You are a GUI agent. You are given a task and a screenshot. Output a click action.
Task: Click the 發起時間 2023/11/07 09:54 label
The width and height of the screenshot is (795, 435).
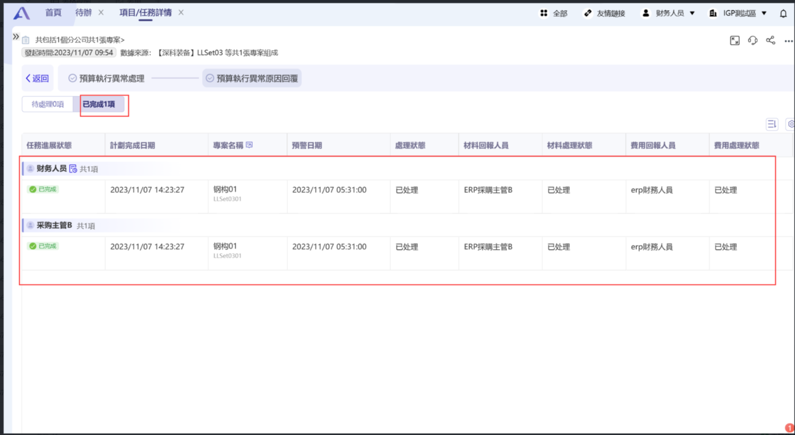click(x=69, y=53)
